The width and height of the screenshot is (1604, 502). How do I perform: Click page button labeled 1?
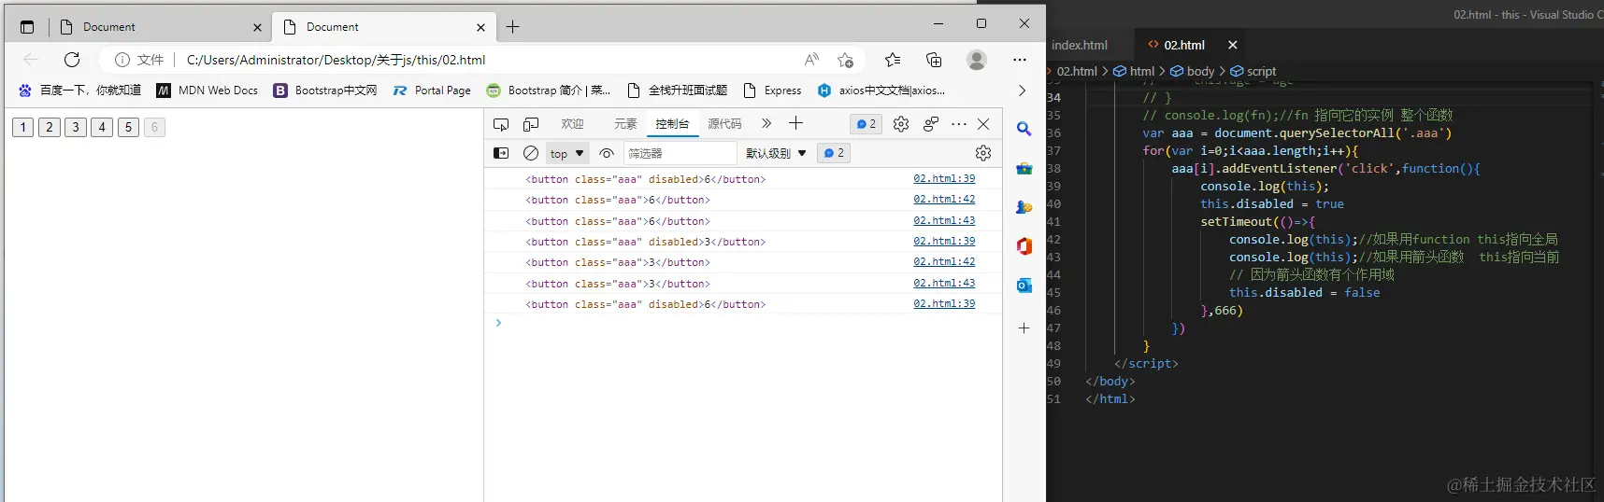tap(23, 127)
